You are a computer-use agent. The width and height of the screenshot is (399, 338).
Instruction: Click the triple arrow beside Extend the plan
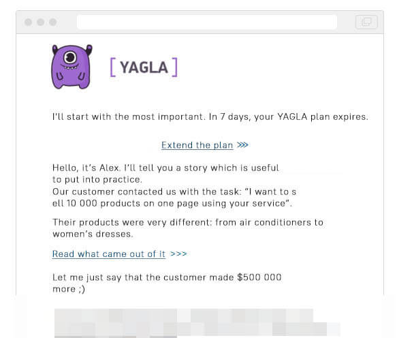tap(242, 145)
